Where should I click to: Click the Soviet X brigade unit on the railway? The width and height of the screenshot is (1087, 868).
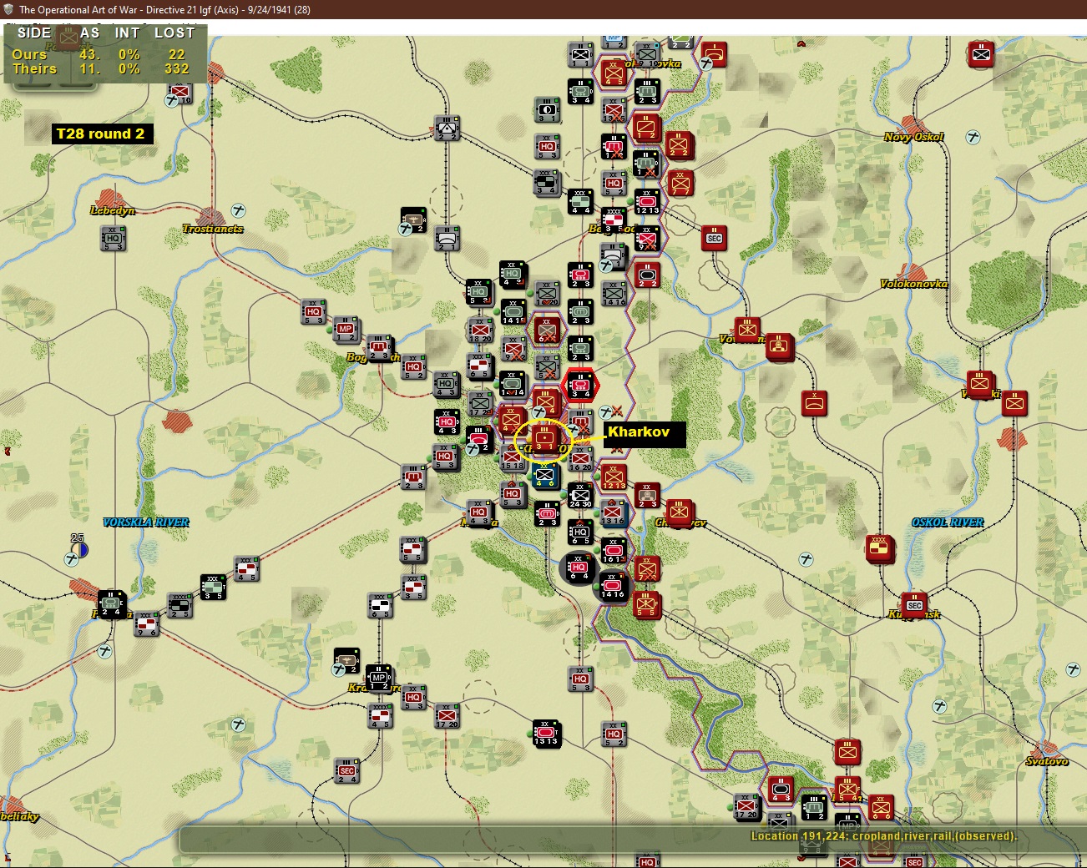tap(814, 403)
